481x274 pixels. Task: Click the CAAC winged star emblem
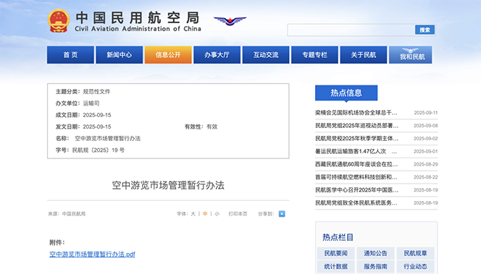point(230,21)
